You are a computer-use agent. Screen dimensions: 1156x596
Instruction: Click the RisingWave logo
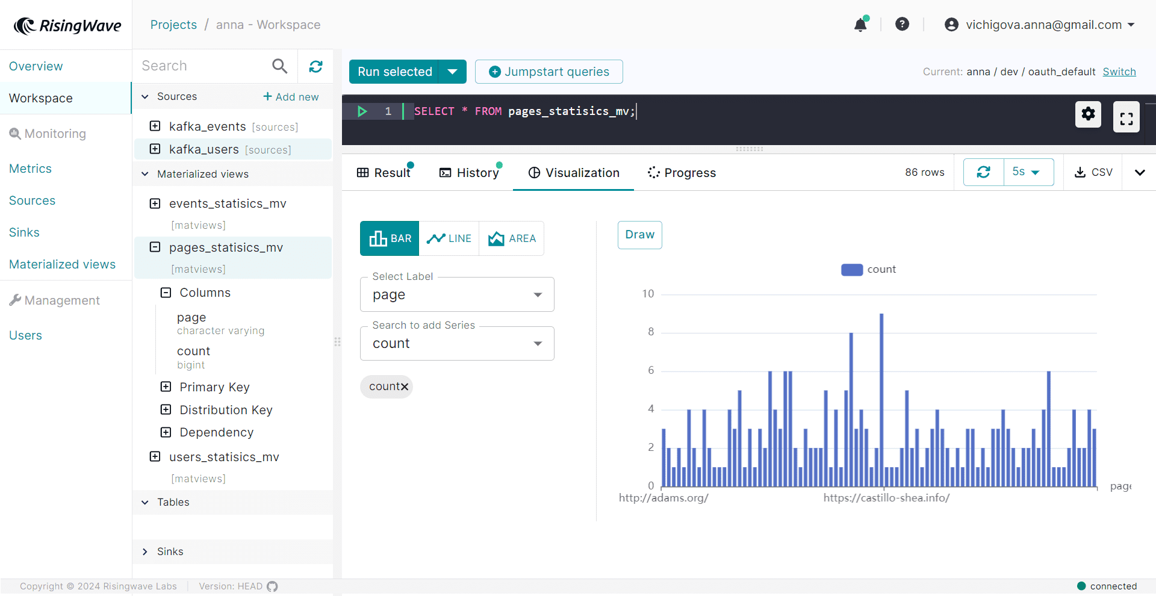point(67,25)
